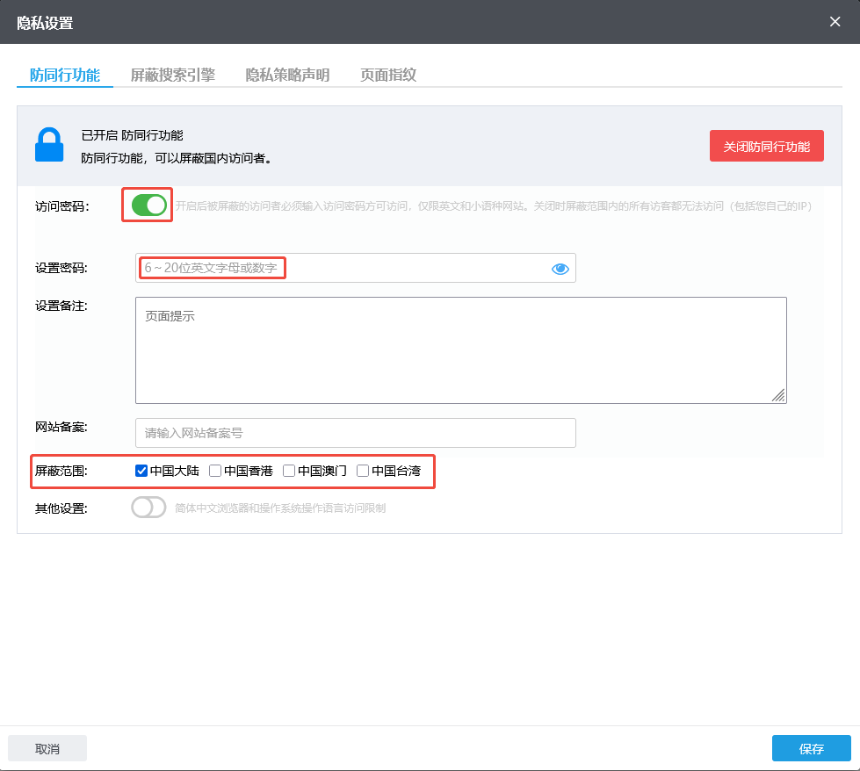This screenshot has width=860, height=771.
Task: Click the 设置密码 password input field
Action: [351, 269]
